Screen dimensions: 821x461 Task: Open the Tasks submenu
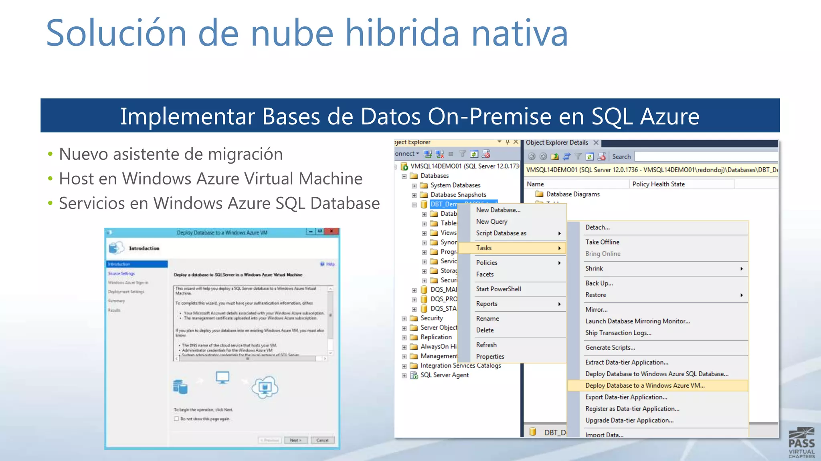512,248
